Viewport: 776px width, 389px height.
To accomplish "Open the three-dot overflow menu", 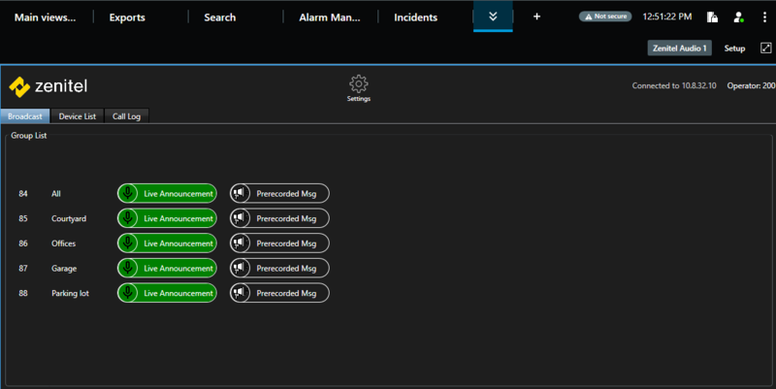I will click(763, 17).
